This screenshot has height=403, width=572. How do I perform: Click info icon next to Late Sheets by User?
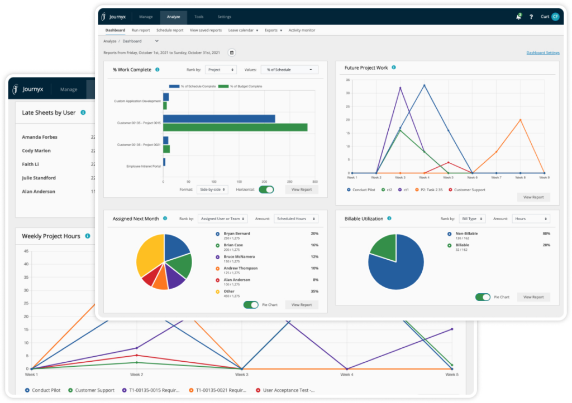(83, 113)
